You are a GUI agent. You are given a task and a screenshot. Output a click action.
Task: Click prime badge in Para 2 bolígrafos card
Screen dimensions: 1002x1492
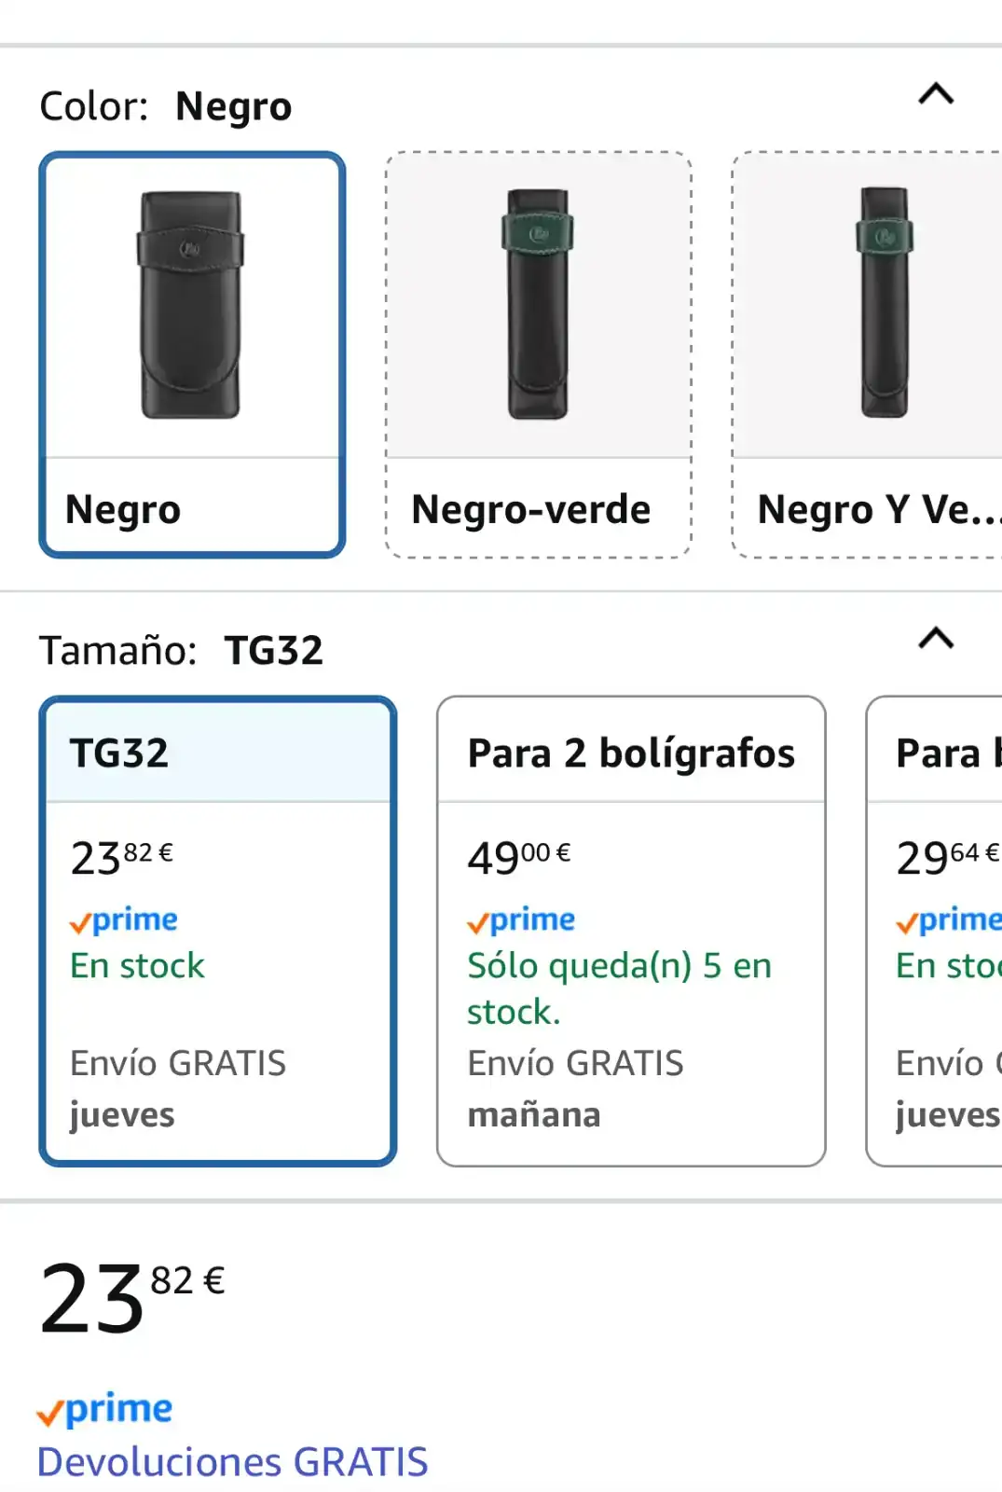[521, 920]
